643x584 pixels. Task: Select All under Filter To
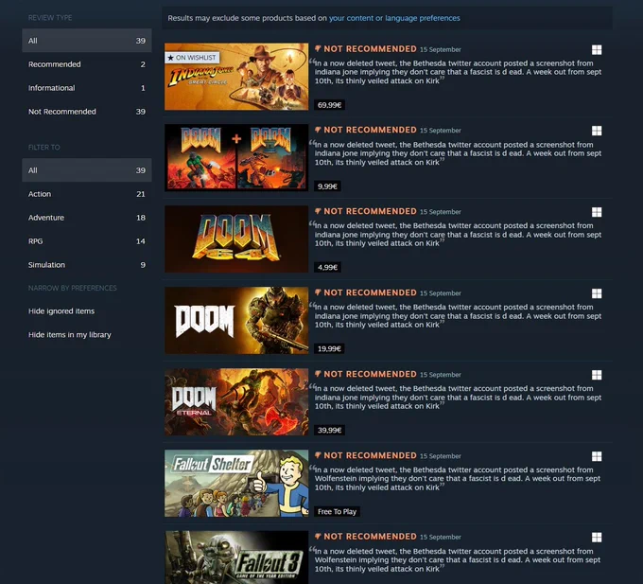click(x=87, y=170)
